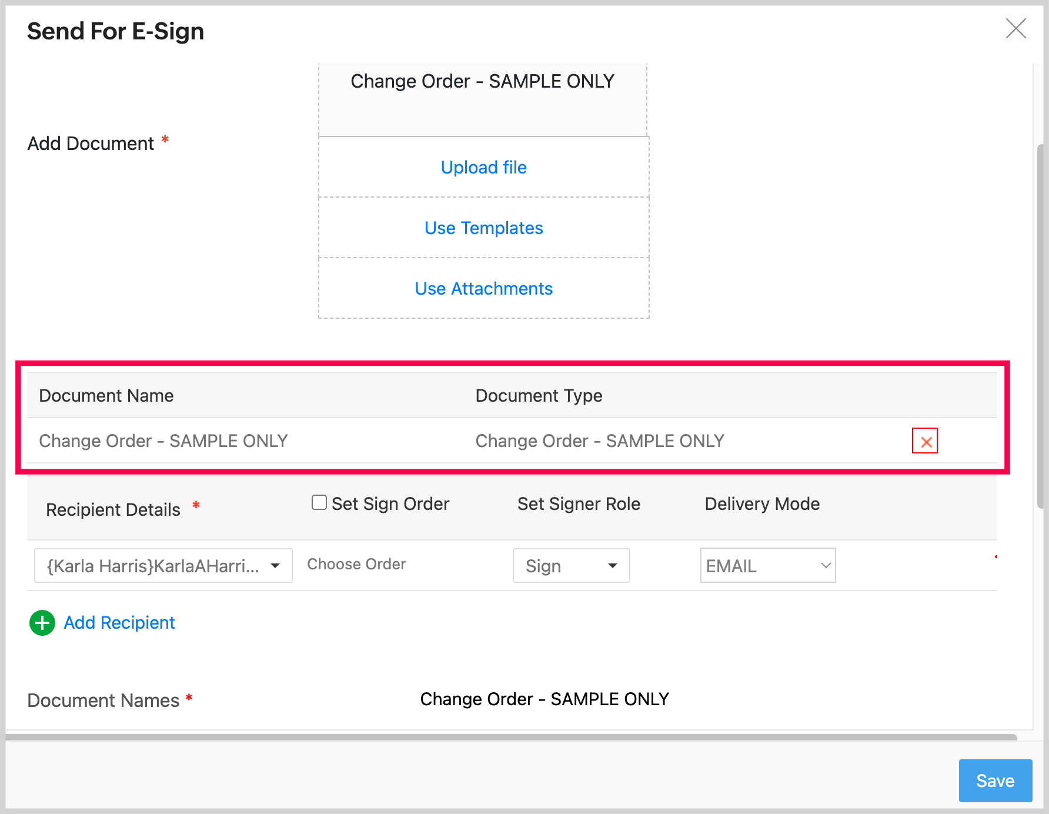Save the e-sign request
Screen dimensions: 1049x814
(995, 780)
